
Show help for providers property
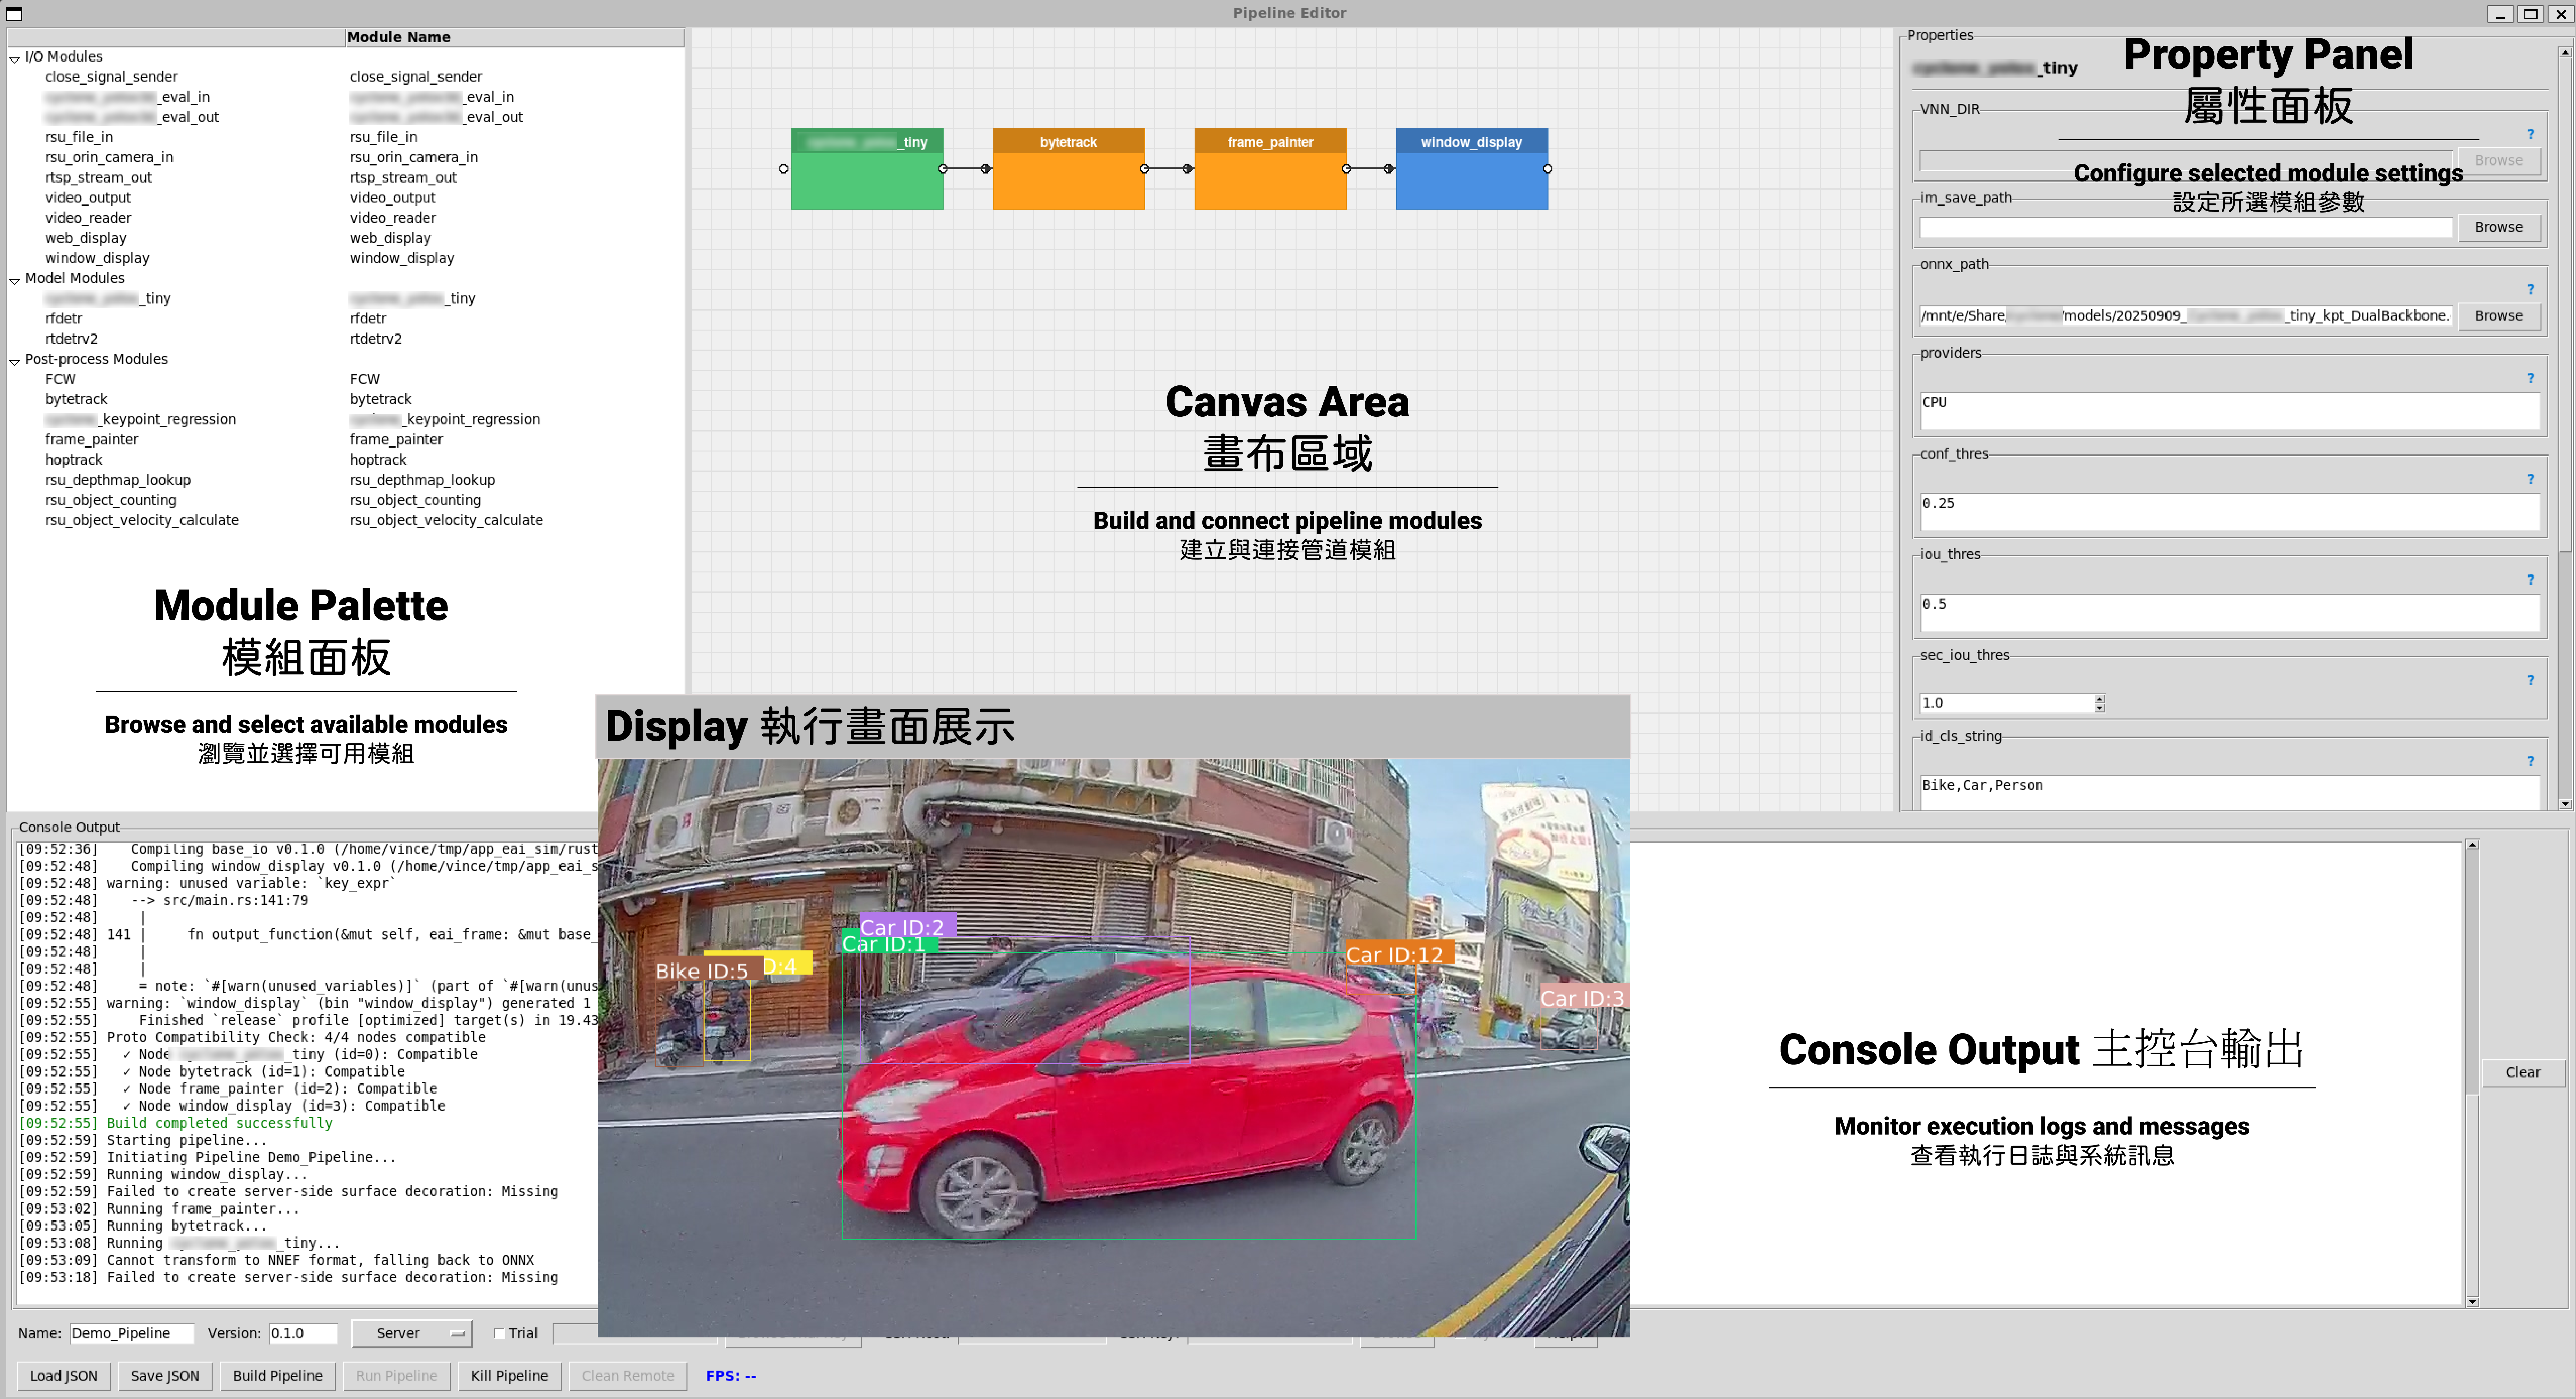(2531, 378)
